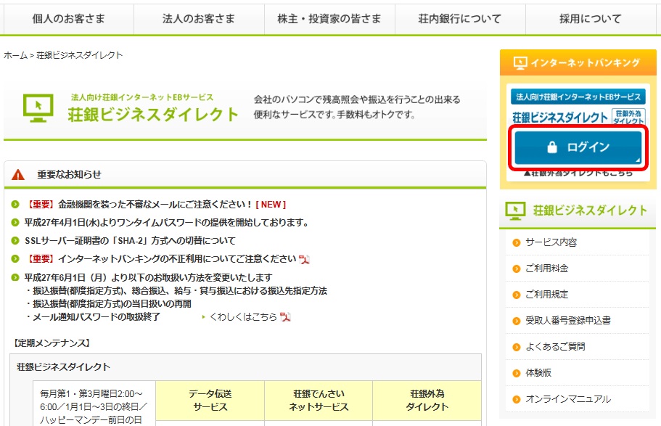Open ご利用料金 in the sidebar

[547, 269]
